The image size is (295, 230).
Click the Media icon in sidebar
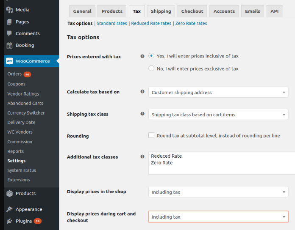click(9, 10)
